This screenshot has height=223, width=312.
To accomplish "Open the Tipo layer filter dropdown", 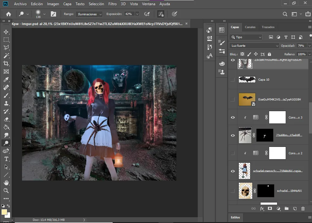I will point(246,37).
